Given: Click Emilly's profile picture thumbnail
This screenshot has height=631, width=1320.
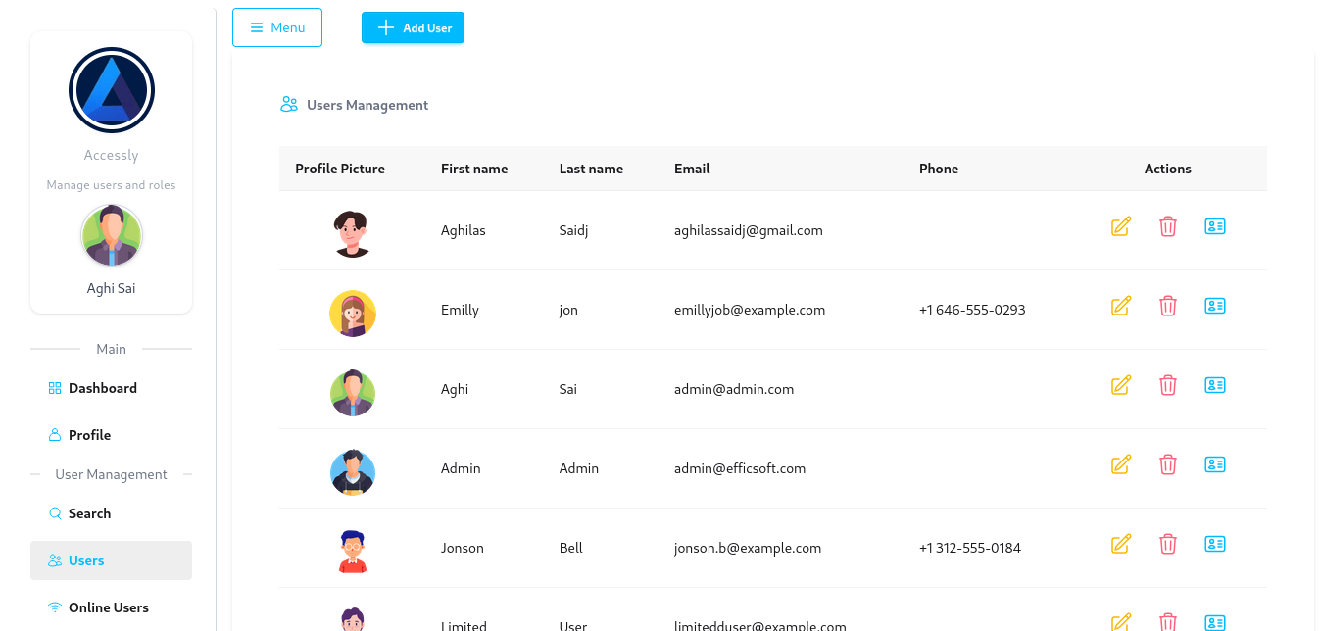Looking at the screenshot, I should pyautogui.click(x=353, y=314).
